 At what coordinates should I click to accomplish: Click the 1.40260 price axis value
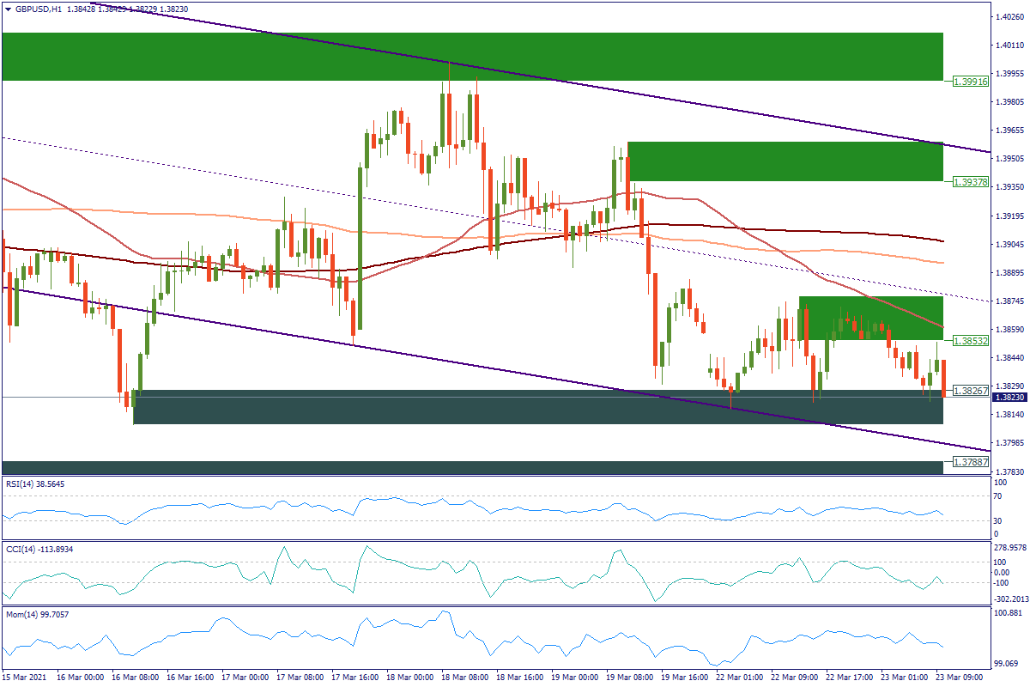click(x=1010, y=16)
